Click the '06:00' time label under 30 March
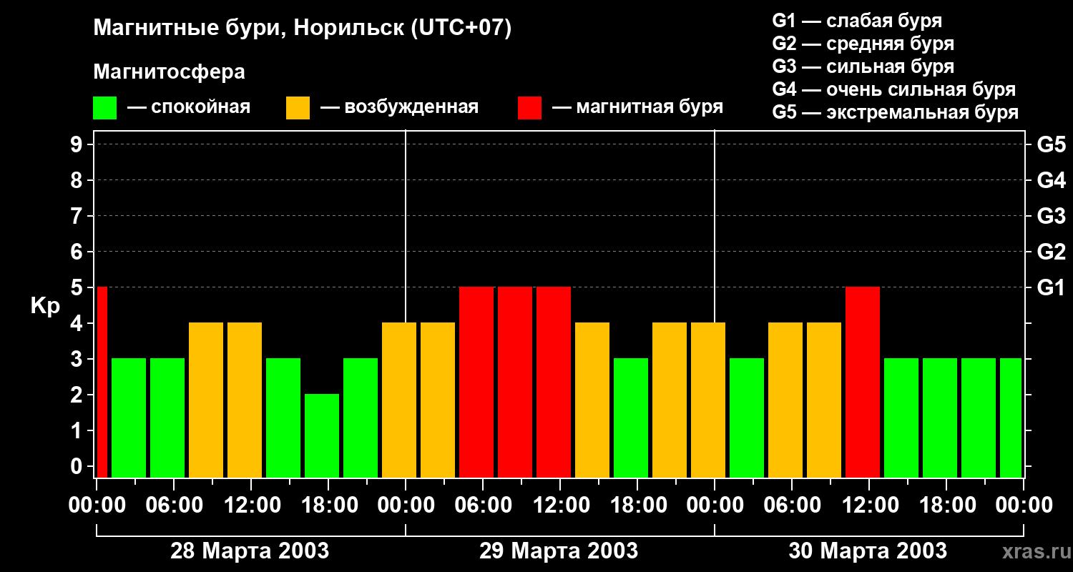The width and height of the screenshot is (1073, 572). (792, 506)
